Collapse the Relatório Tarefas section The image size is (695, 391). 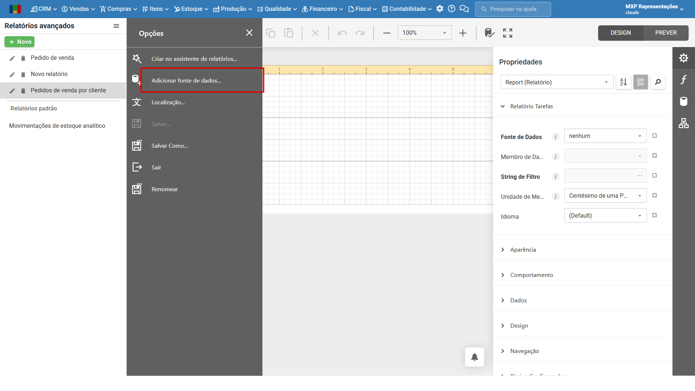527,106
